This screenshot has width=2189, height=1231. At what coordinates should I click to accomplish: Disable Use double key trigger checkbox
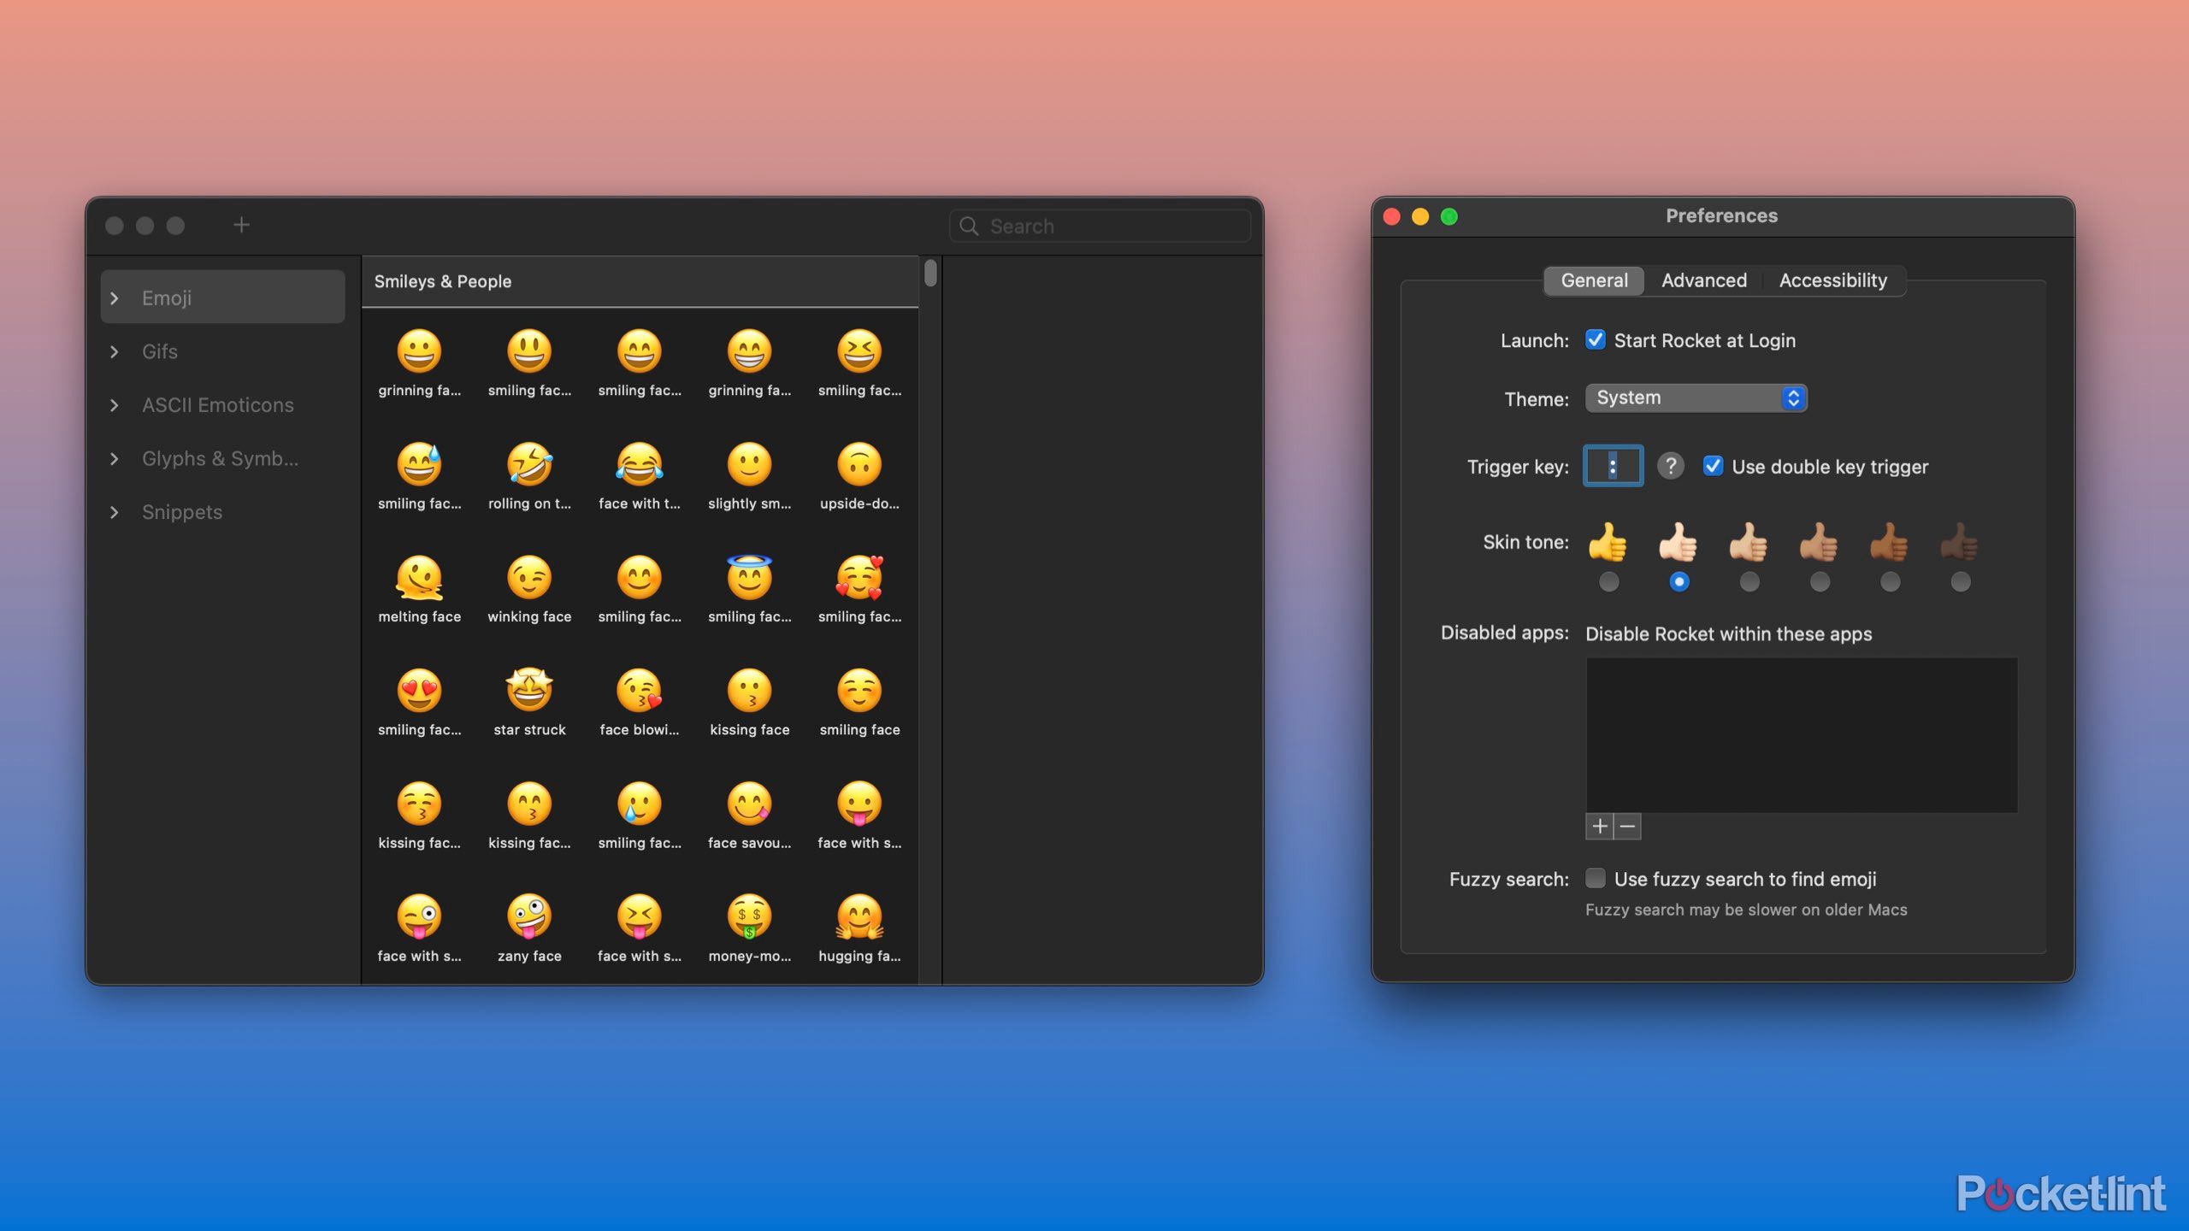point(1713,466)
